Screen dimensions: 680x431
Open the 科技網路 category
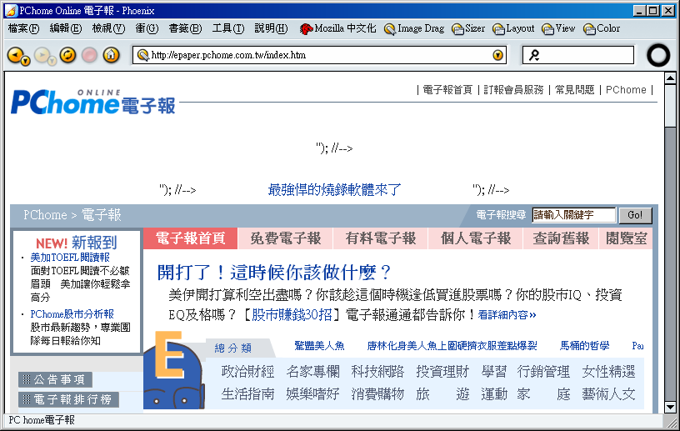(x=377, y=372)
